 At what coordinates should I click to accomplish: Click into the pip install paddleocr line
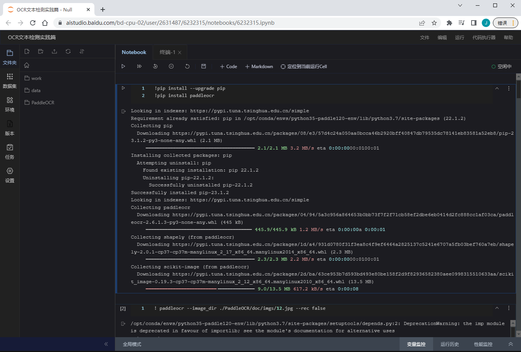tap(184, 96)
